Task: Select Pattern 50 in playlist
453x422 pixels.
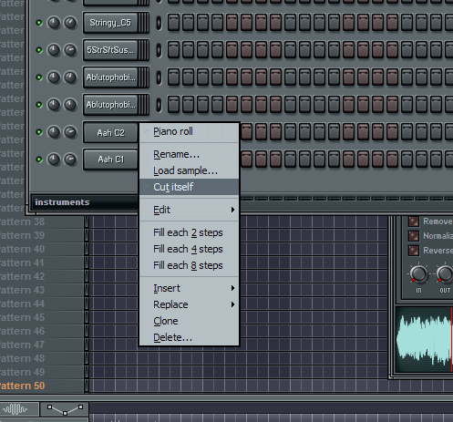Action: click(x=22, y=386)
